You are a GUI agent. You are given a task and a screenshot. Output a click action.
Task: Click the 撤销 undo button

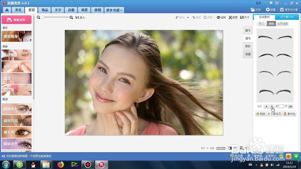tap(180, 17)
